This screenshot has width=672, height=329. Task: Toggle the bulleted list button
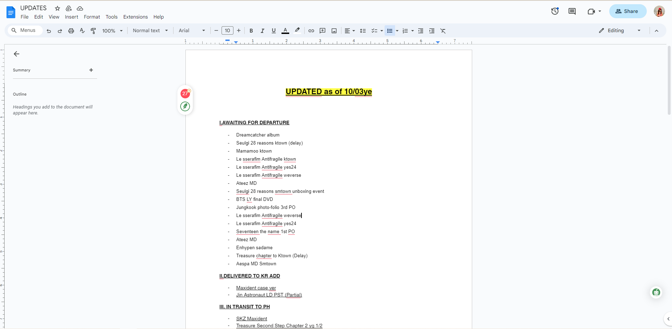[389, 31]
